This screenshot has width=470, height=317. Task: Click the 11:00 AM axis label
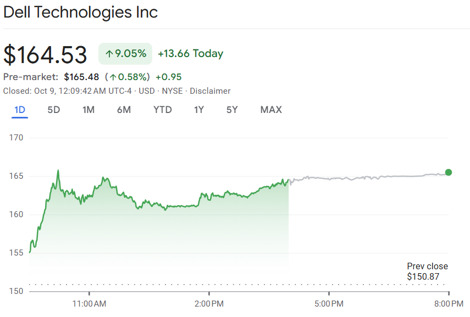tap(89, 303)
